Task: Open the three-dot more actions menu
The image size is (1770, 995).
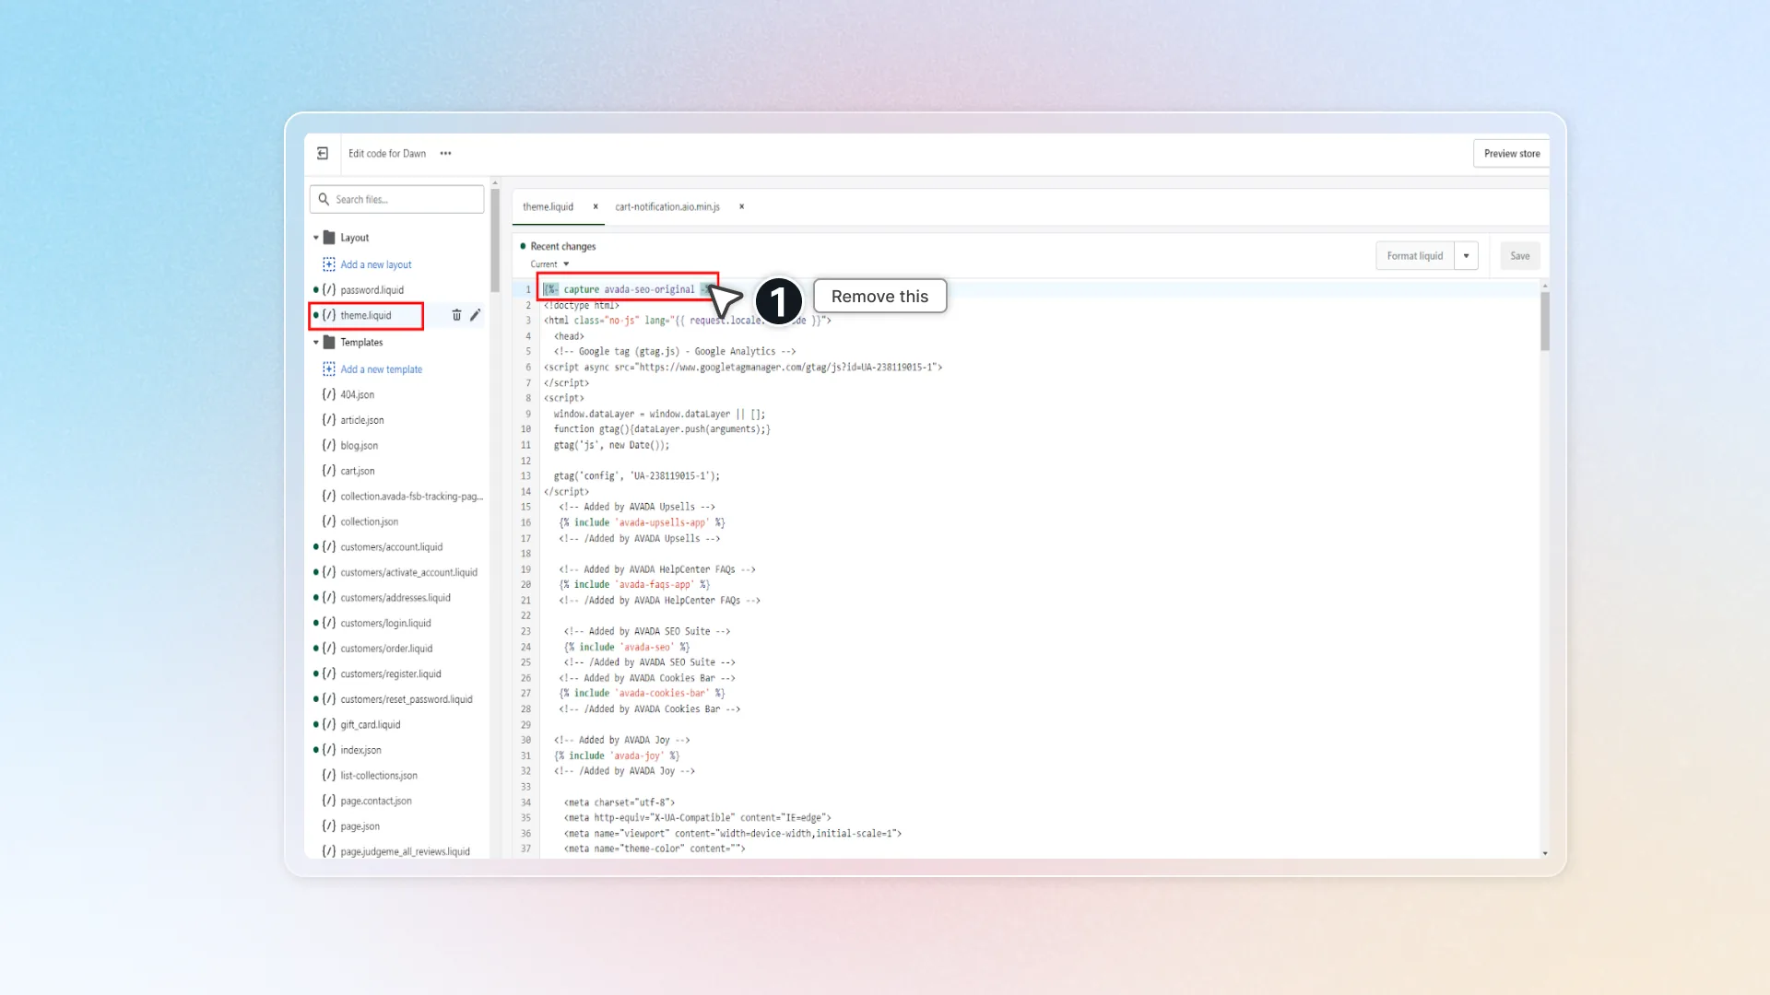Action: coord(446,154)
